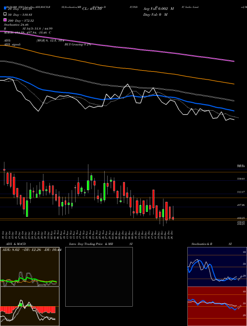Click the 497.86 price axis label

click(241, 205)
